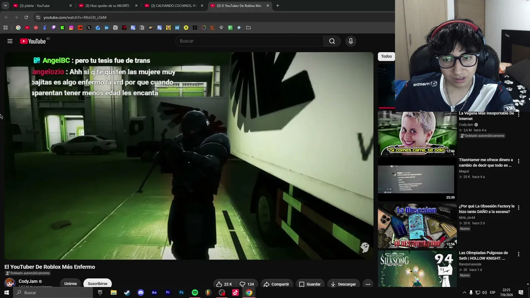Open Adobe Photoshop from the taskbar
530x298 pixels.
181,293
